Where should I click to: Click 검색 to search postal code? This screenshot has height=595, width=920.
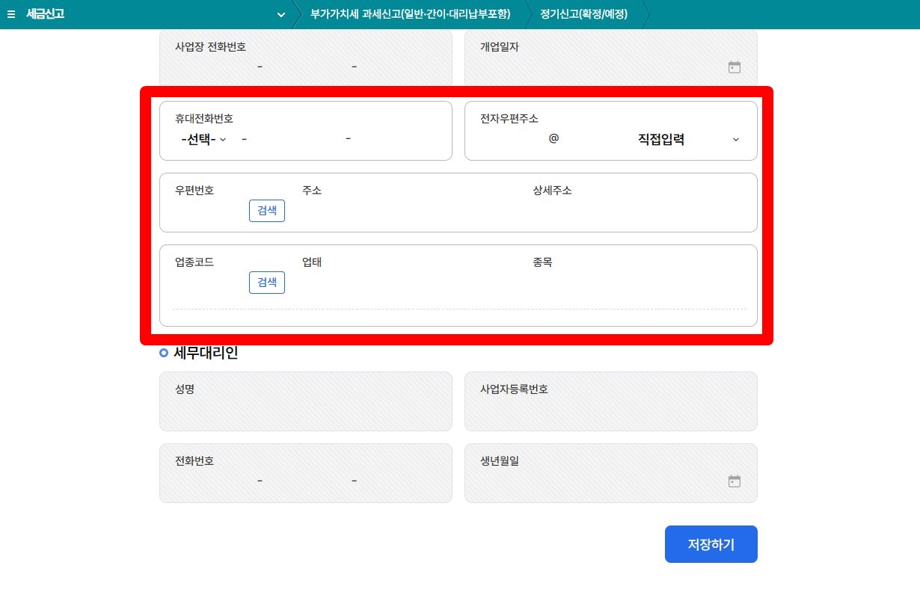(x=266, y=210)
